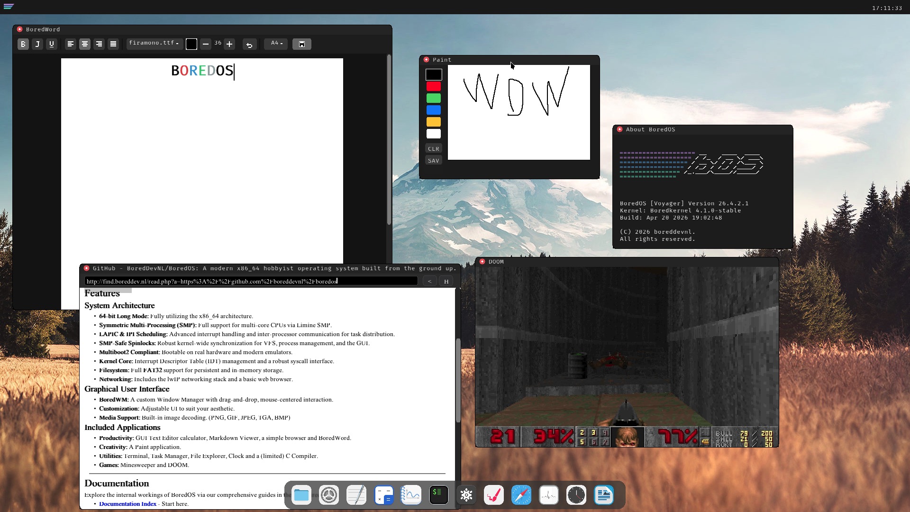Open the top-left system menu icon
Screen dimensions: 910x512
pyautogui.click(x=9, y=7)
